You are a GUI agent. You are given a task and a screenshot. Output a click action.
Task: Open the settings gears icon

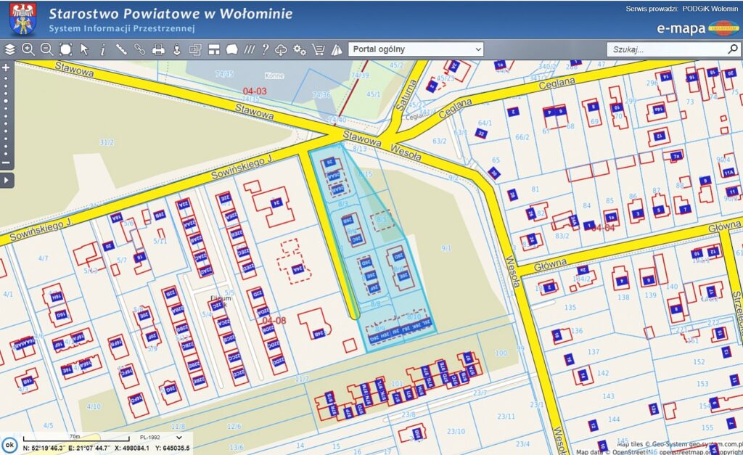click(299, 49)
